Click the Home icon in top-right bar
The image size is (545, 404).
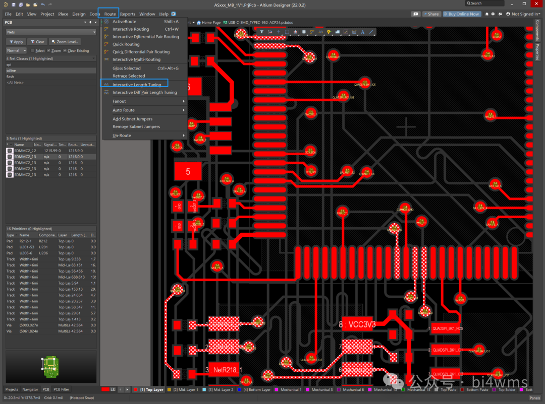click(486, 14)
